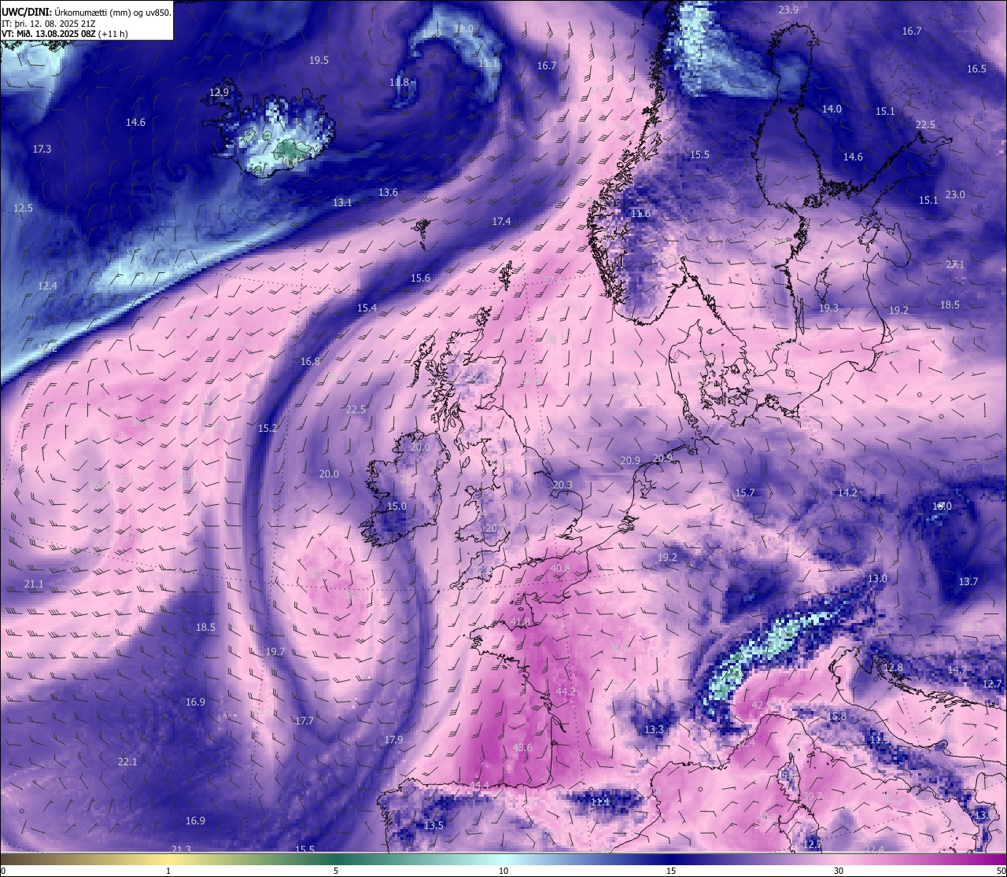The width and height of the screenshot is (1007, 877).
Task: Click the 40.8 value label
Action: [x=560, y=569]
